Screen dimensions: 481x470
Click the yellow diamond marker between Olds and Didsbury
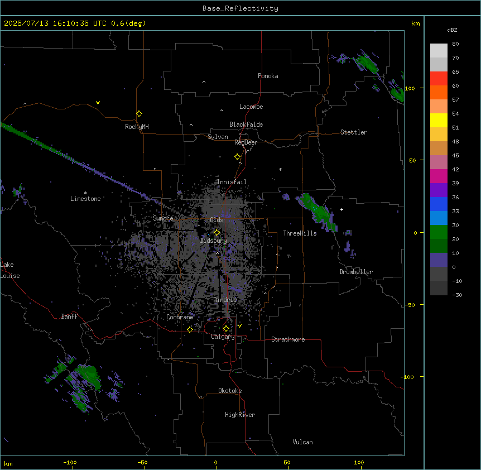pos(217,232)
